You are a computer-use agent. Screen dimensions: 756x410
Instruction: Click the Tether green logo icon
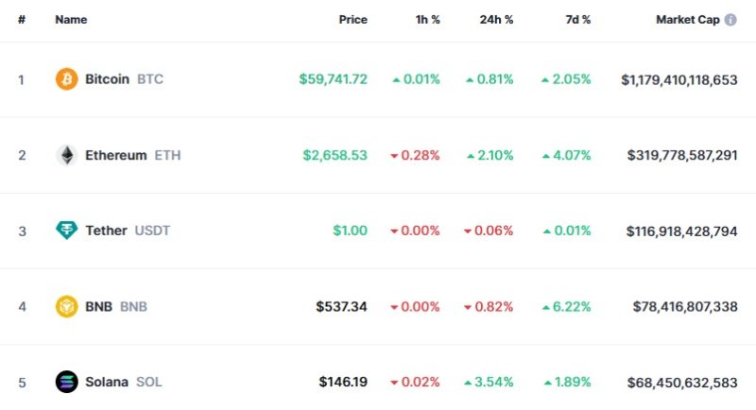click(66, 231)
